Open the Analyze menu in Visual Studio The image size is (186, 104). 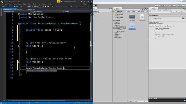pos(44,4)
